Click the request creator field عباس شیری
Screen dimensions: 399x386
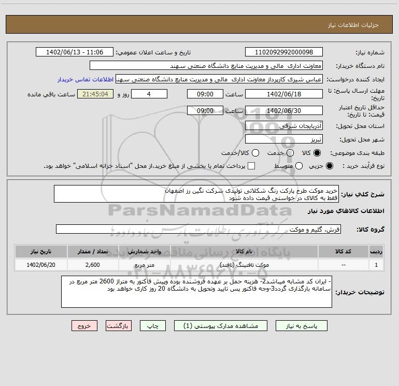click(x=219, y=79)
